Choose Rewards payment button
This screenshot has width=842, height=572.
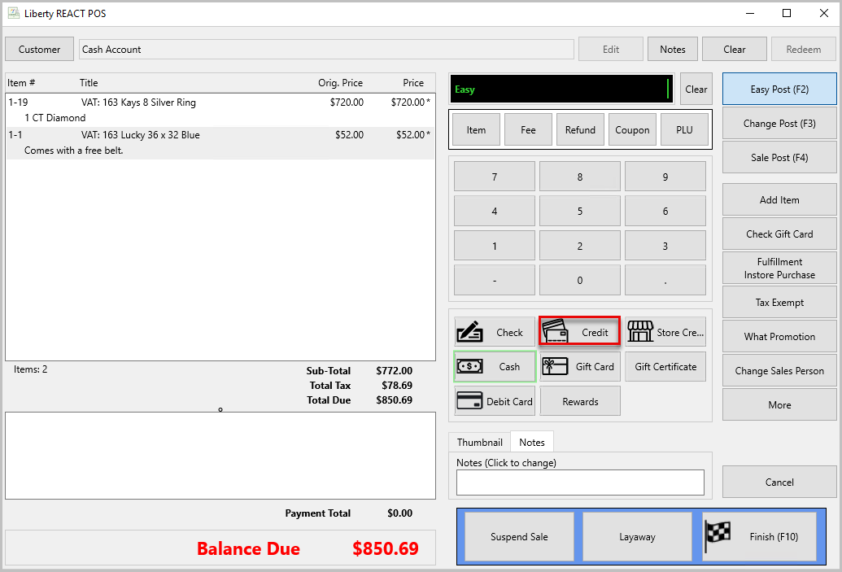click(580, 401)
